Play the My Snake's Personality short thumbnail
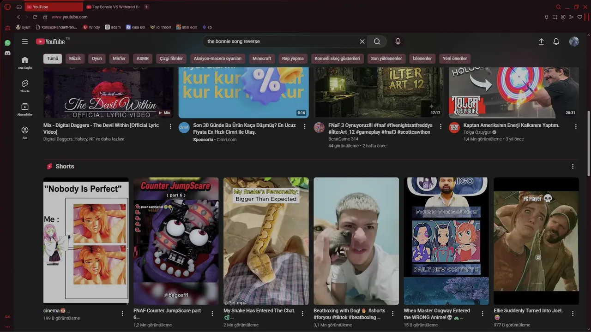This screenshot has height=332, width=591. pyautogui.click(x=266, y=241)
